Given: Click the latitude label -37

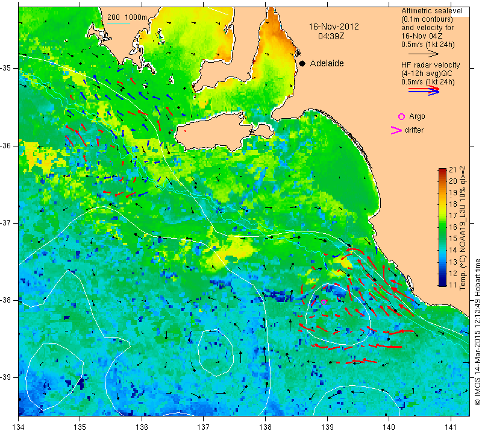Looking at the screenshot, I should tap(5, 222).
